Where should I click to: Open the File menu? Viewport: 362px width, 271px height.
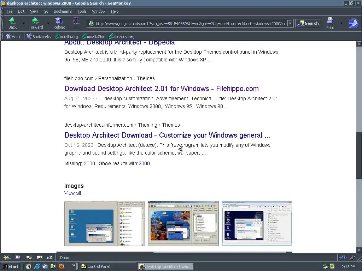(x=10, y=11)
